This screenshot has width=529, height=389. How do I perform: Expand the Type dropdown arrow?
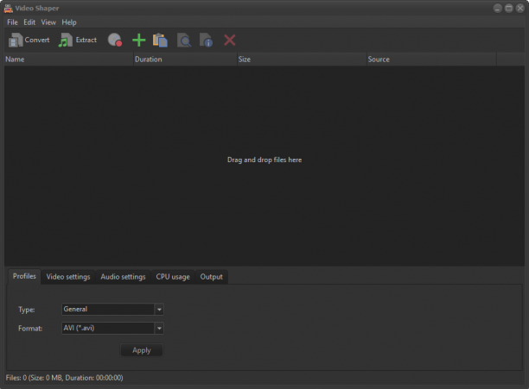[x=159, y=310]
